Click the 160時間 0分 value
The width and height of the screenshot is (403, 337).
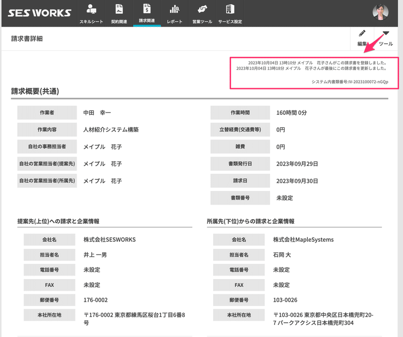pos(292,113)
